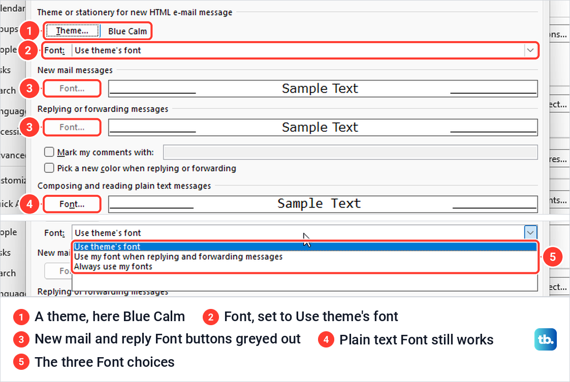Click the Theme or stationery section heading
Viewport: 570px width, 382px height.
(x=135, y=12)
